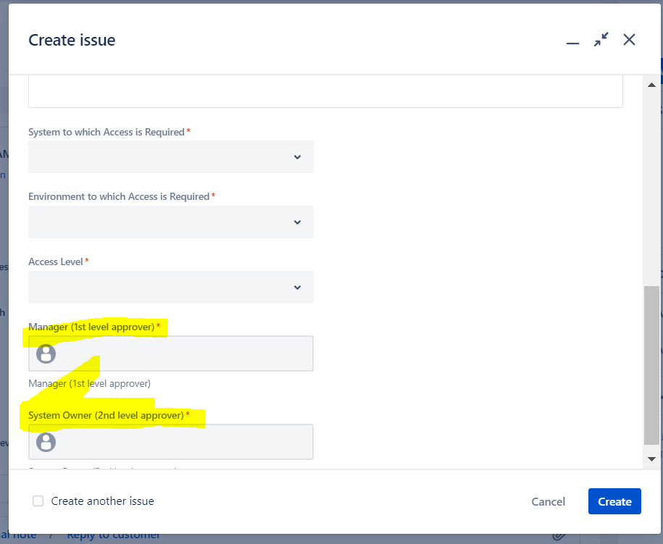This screenshot has width=663, height=544.
Task: Exit full screen with the shrink icon
Action: coord(601,40)
